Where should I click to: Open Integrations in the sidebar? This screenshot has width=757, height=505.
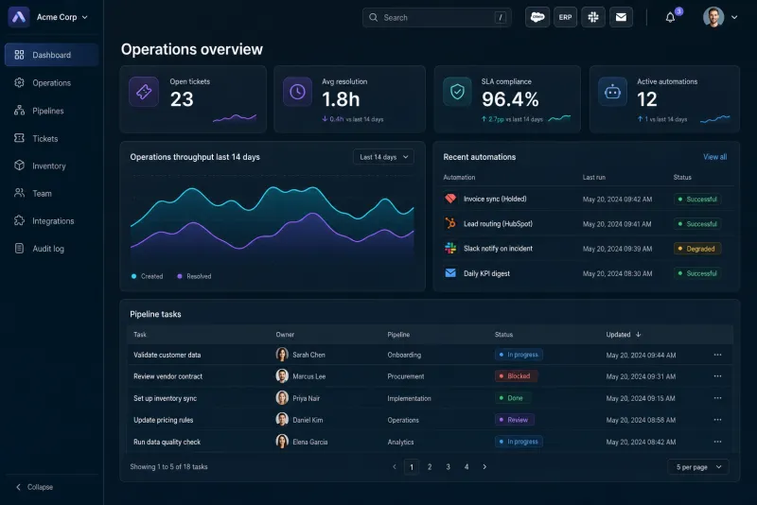pos(52,221)
